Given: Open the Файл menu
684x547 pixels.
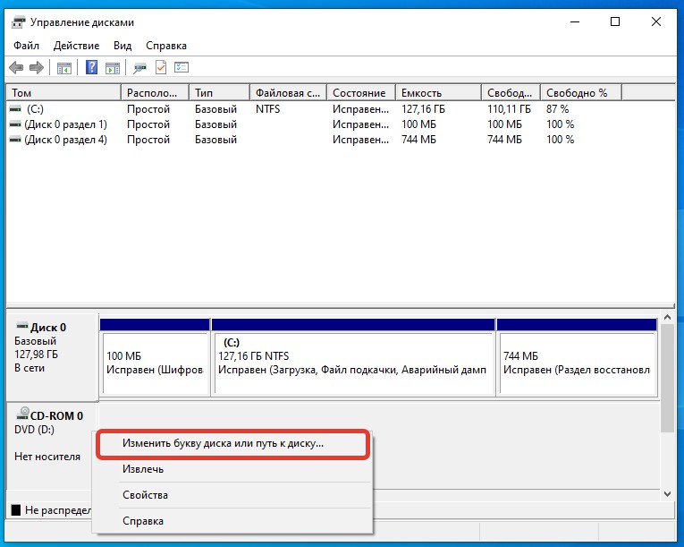Looking at the screenshot, I should 26,46.
